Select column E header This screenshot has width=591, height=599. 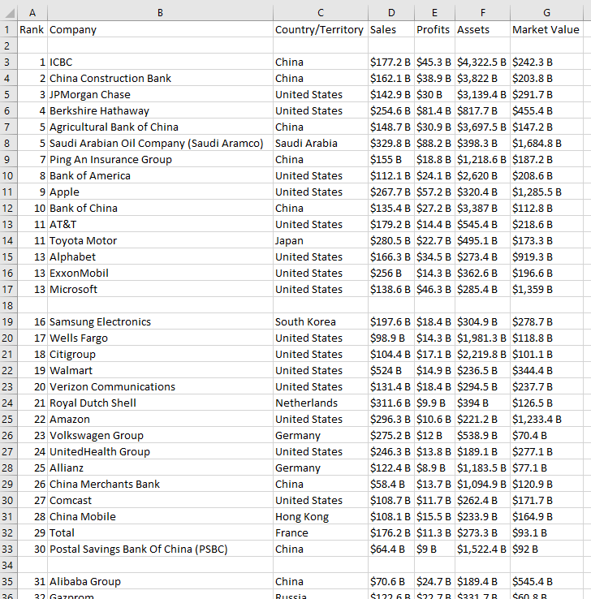click(435, 13)
